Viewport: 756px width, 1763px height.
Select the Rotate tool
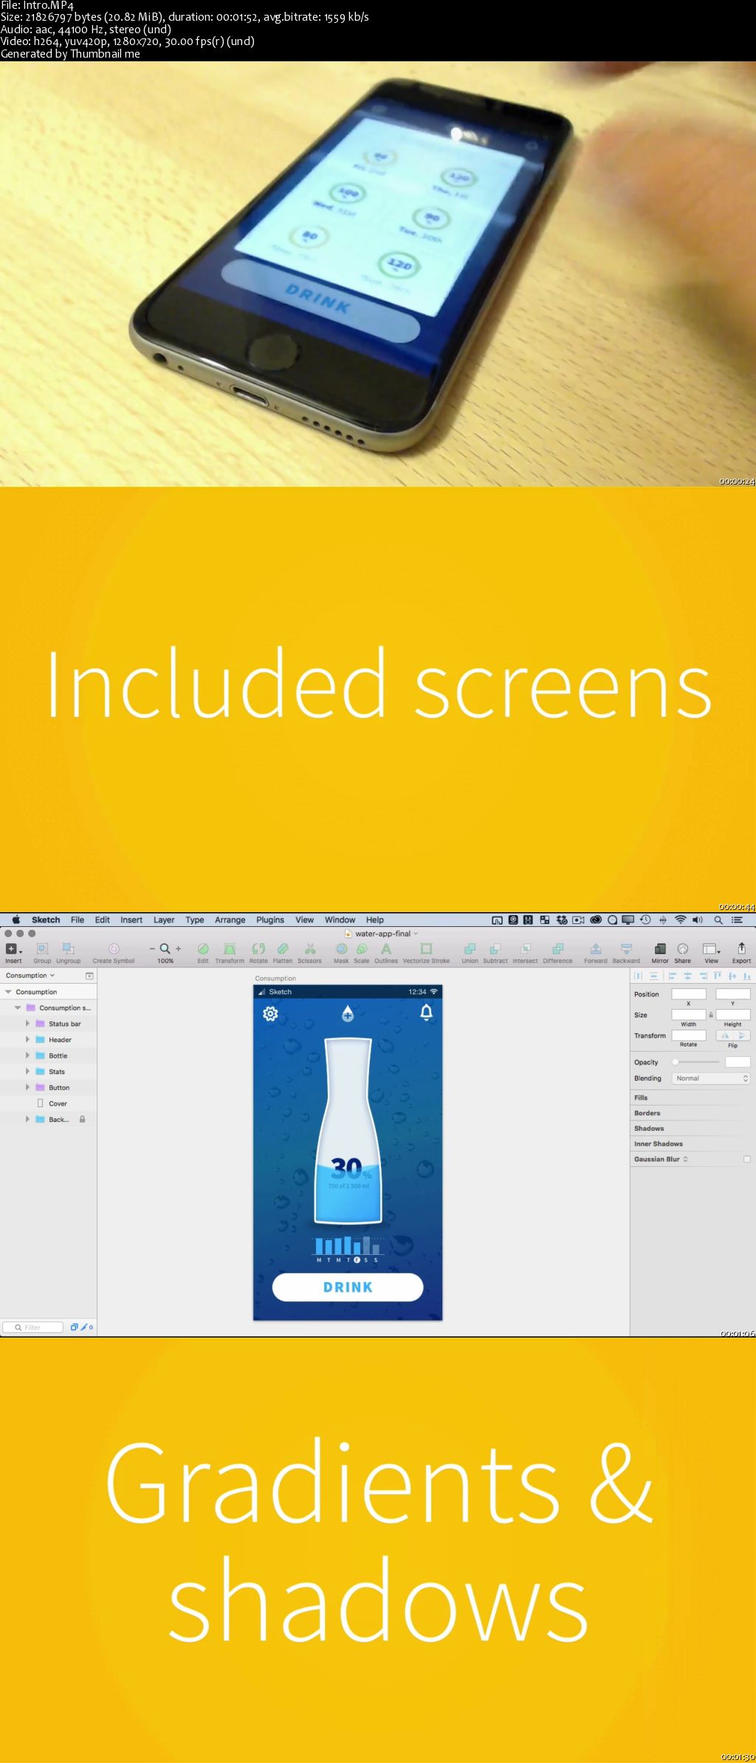(258, 949)
